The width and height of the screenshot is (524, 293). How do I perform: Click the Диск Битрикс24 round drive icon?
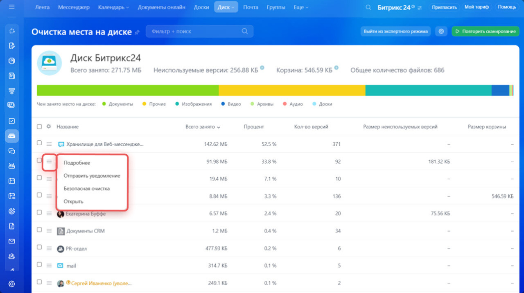(x=50, y=63)
